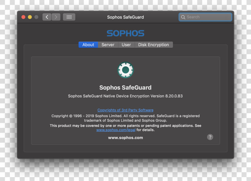Open Copyrights of 3rd Party Software link
This screenshot has width=251, height=181.
tap(125, 110)
